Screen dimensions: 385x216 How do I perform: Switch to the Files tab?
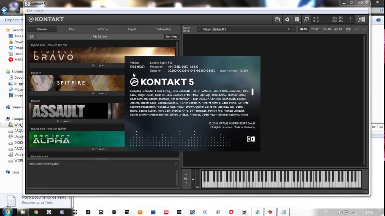(72, 29)
